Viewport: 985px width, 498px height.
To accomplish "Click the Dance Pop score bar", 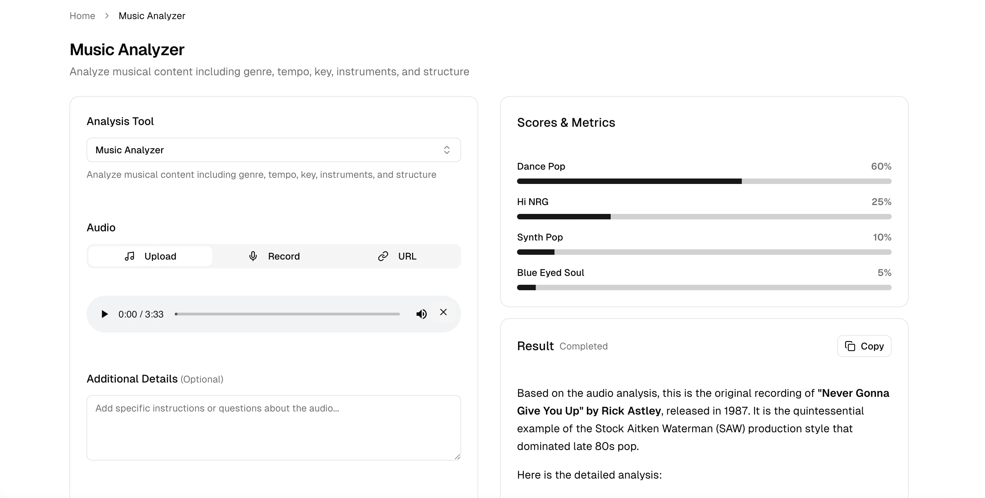I will 704,181.
